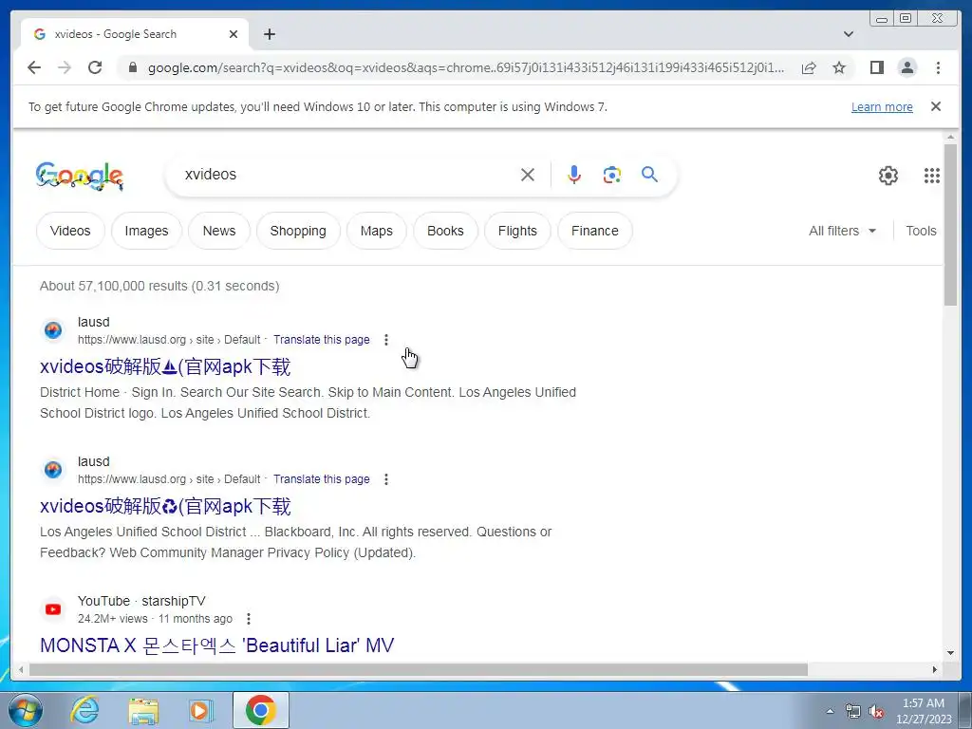Image resolution: width=972 pixels, height=729 pixels.
Task: Open the search Tools button
Action: click(921, 231)
